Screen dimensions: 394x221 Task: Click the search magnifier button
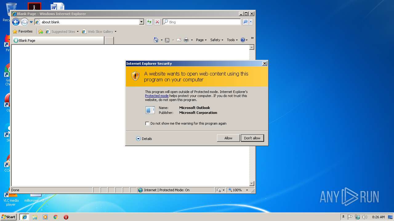pos(245,22)
